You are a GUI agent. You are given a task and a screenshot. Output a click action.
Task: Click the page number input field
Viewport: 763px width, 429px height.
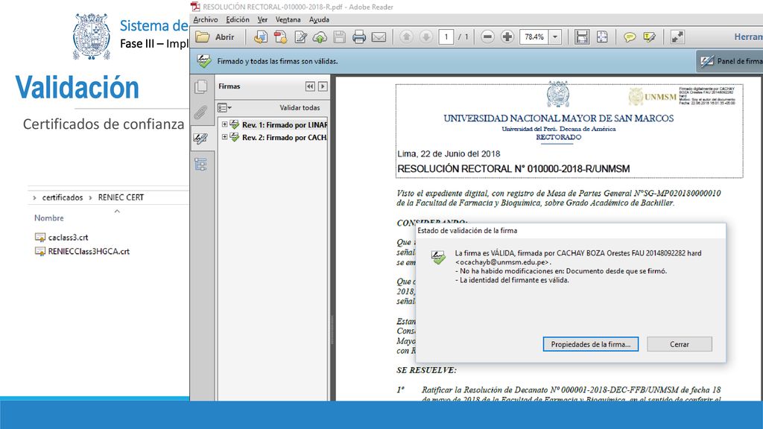[x=446, y=37]
